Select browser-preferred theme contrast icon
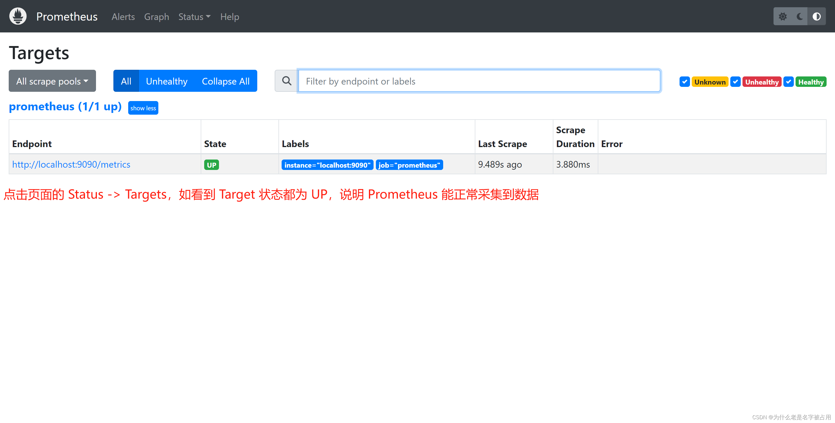Screen dimensions: 835x423 tap(816, 17)
